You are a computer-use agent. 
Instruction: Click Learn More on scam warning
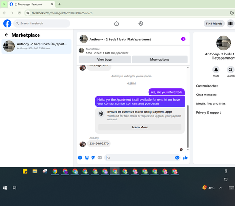[x=140, y=127]
